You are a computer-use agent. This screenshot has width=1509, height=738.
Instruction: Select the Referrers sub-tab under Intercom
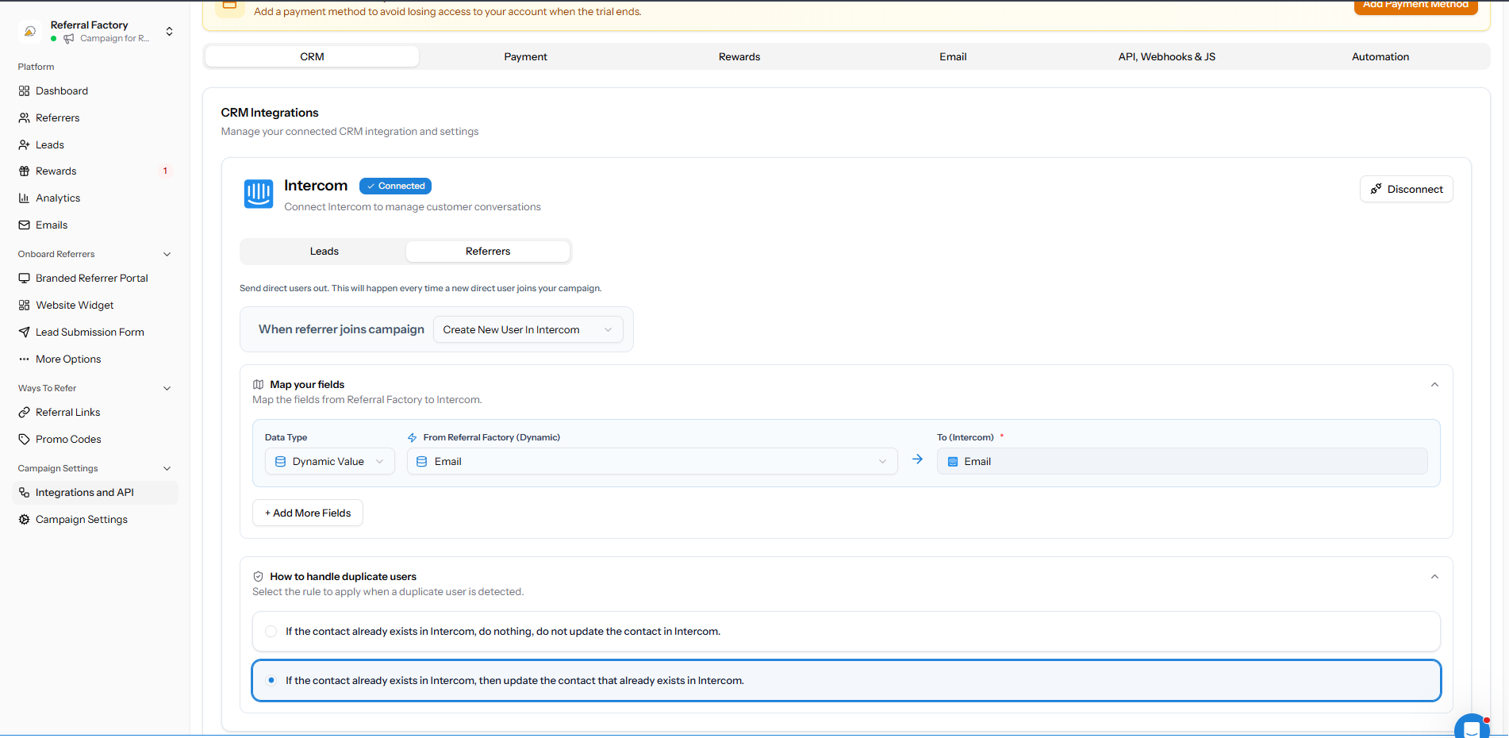click(488, 252)
